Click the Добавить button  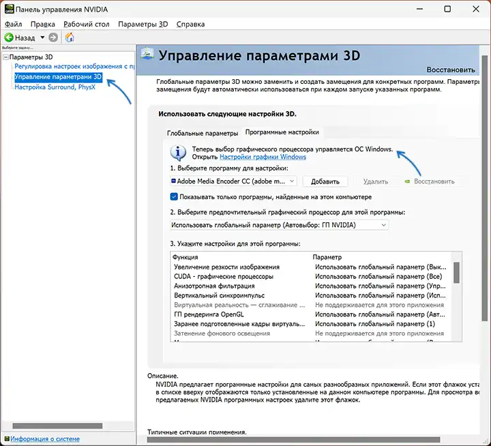coord(325,181)
